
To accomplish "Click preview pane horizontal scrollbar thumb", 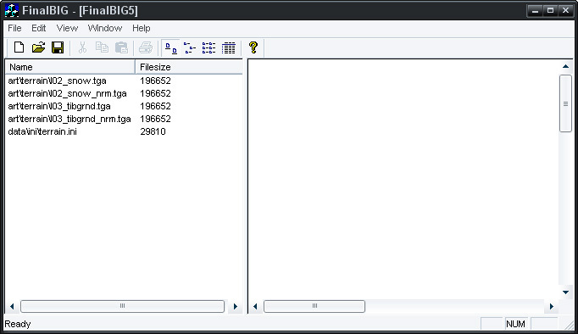I will [314, 306].
